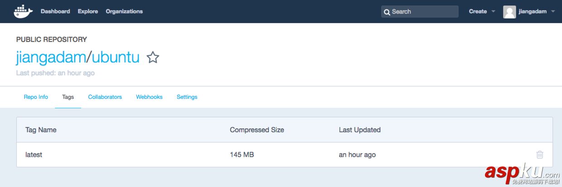Star the jiangadam/ubuntu repository

click(153, 57)
